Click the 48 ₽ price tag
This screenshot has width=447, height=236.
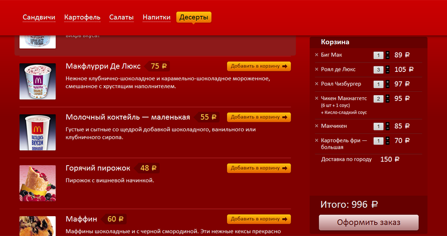pos(147,168)
